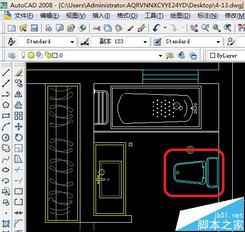
Task: Click the Match Properties brush icon
Action: [x=130, y=28]
